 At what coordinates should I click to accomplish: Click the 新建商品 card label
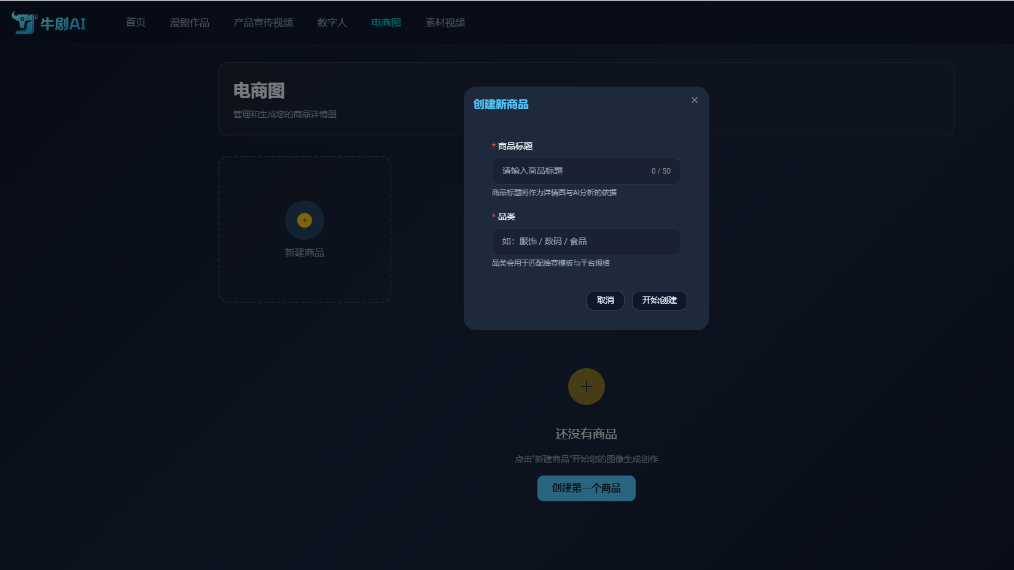[305, 253]
